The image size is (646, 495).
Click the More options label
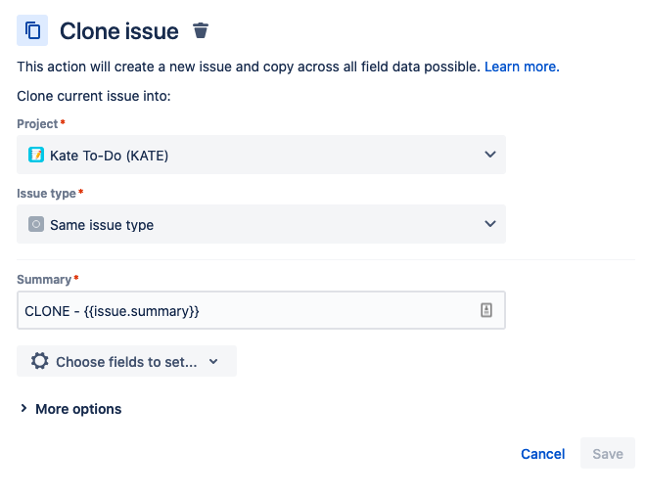coord(78,409)
